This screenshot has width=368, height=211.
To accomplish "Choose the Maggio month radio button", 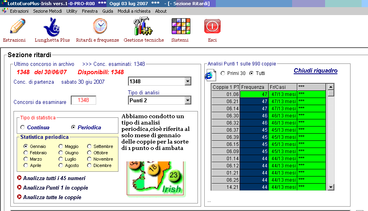I will (60, 146).
